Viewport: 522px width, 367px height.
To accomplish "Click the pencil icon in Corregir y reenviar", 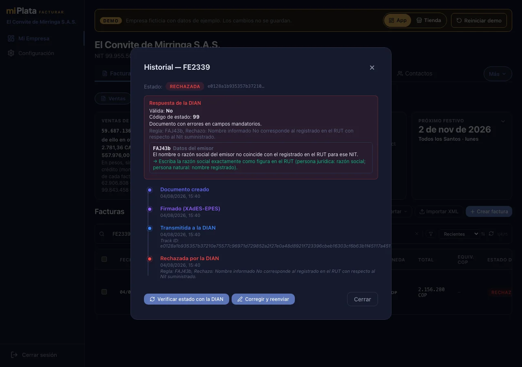I will click(x=240, y=299).
